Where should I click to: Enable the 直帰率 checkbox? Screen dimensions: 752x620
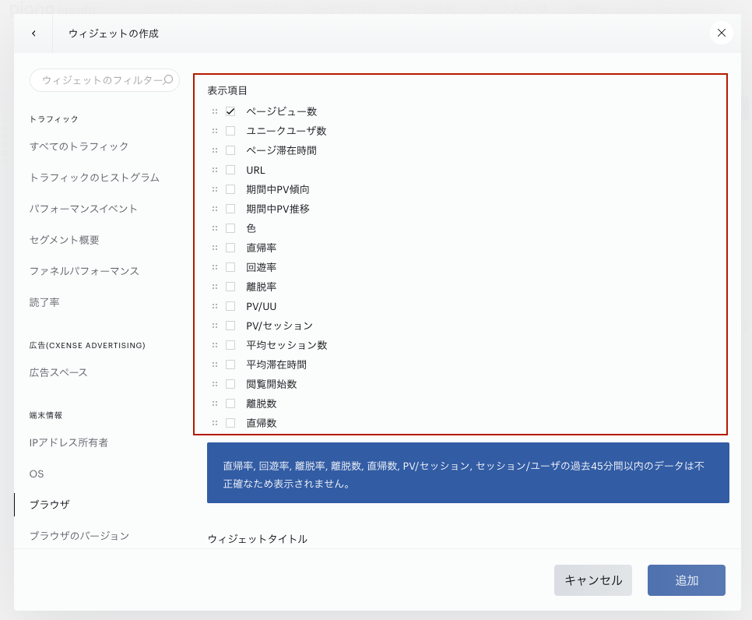tap(230, 248)
